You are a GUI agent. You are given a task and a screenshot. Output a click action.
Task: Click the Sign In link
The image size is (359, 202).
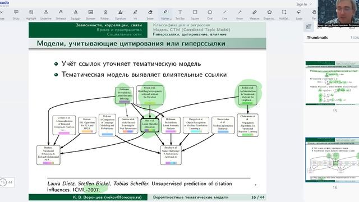coord(302,4)
